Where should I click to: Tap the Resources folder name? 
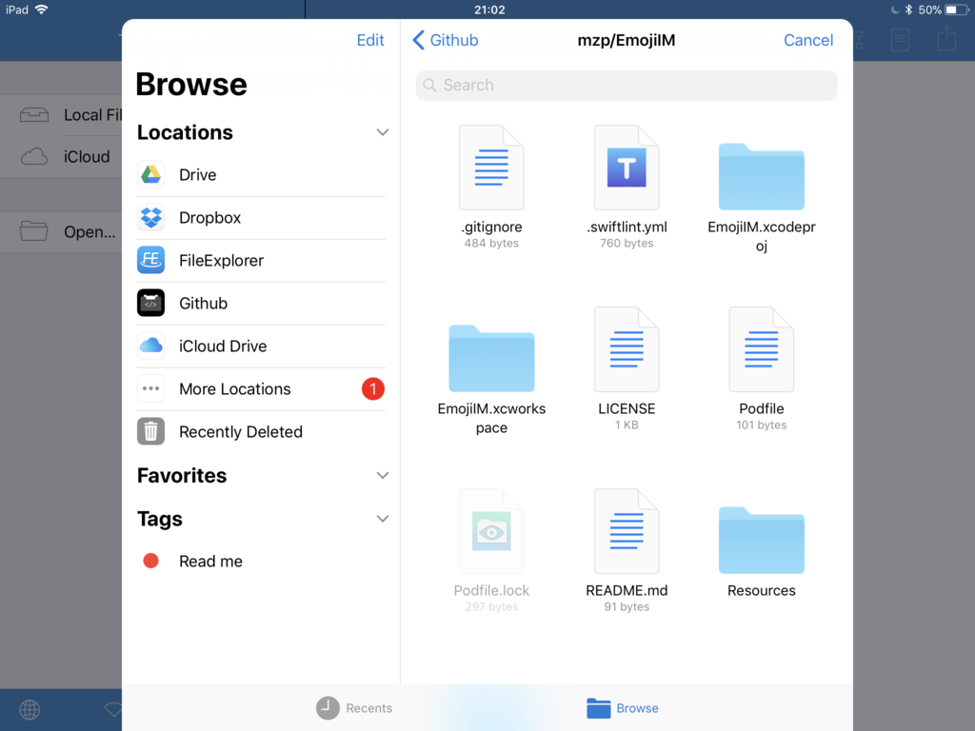pos(761,590)
